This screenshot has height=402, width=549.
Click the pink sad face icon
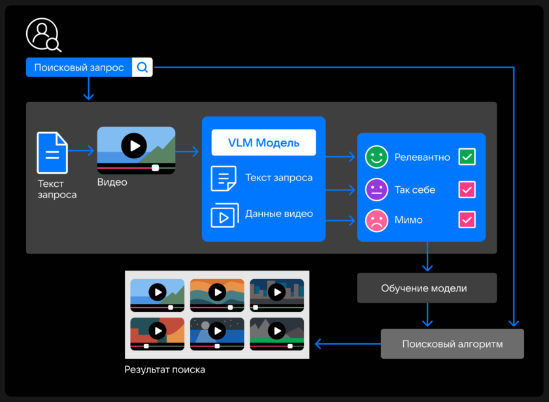tap(376, 220)
